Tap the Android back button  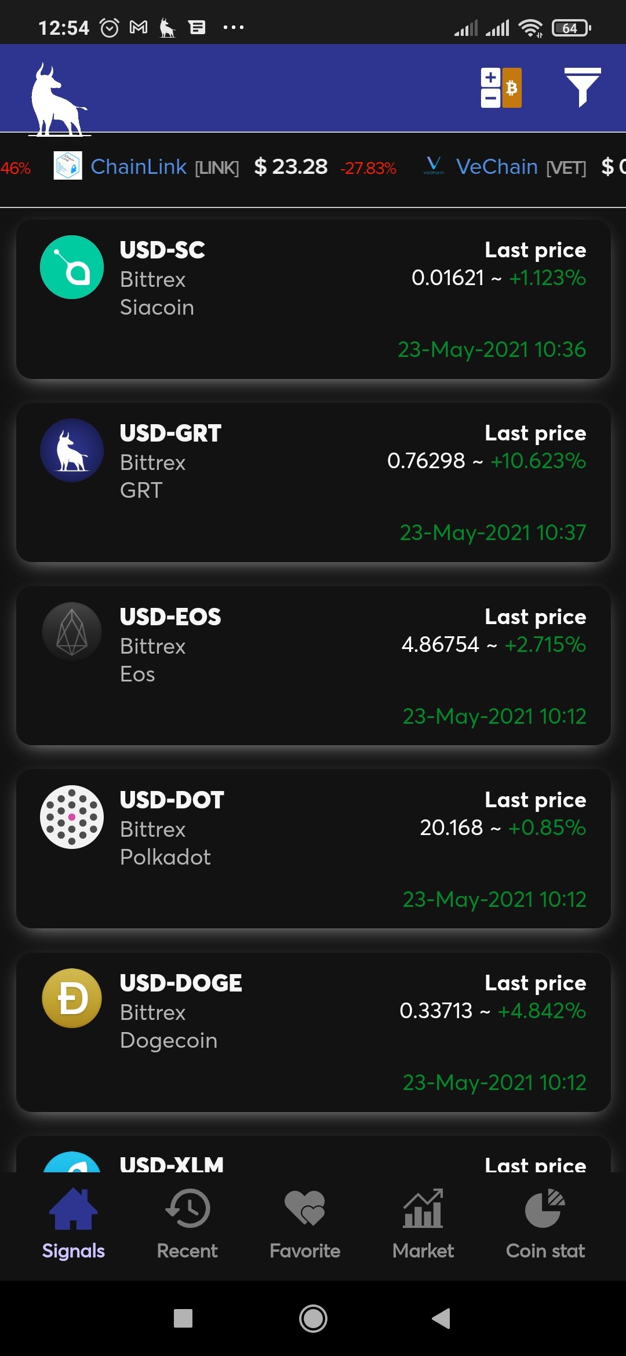442,1319
